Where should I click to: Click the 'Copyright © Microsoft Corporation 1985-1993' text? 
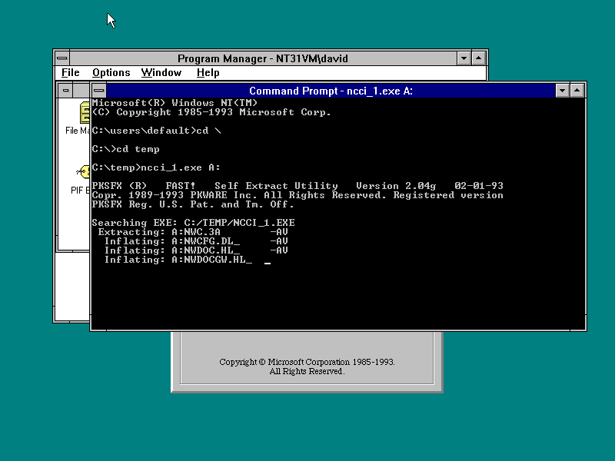pos(307,362)
